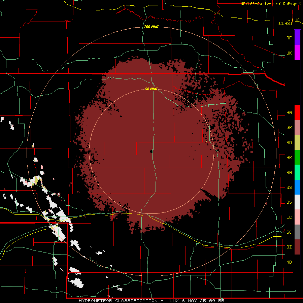
Task: Click the 'DS' legend label
Action: pos(289,202)
